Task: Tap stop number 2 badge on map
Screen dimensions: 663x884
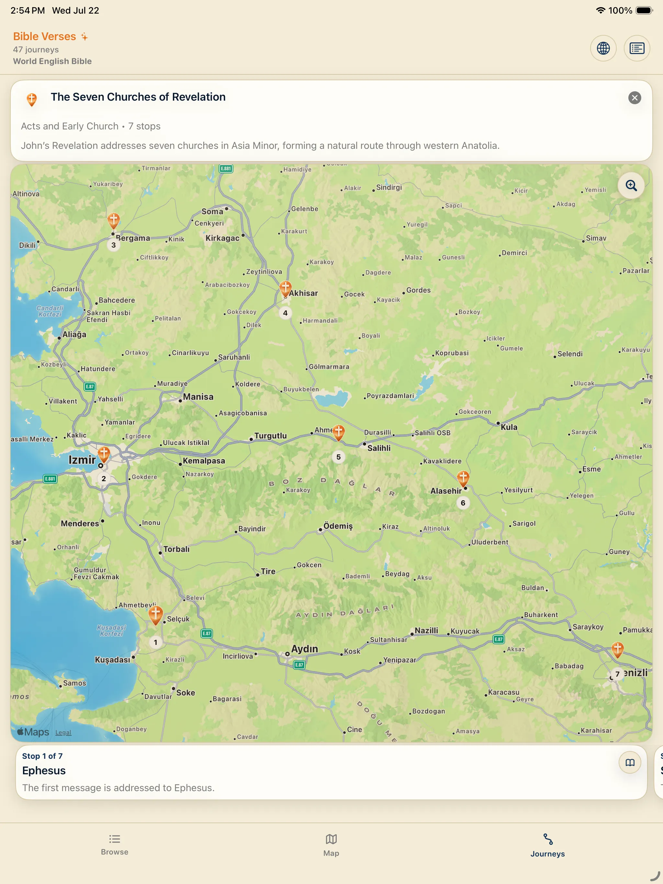Action: click(x=104, y=478)
